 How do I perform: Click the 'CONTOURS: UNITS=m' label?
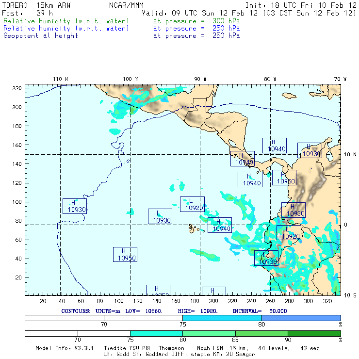click(91, 311)
